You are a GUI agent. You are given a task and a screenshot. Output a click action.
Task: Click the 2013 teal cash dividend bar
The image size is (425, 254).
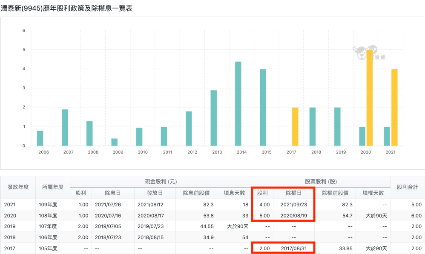[x=214, y=118]
